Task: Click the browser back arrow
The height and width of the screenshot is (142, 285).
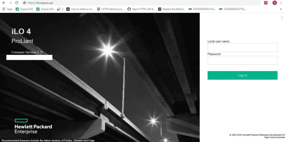Action: 4,3
